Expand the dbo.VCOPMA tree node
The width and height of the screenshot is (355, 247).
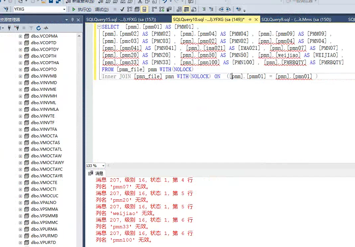[20, 36]
